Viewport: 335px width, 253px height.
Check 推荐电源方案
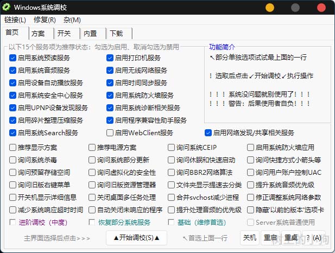pyautogui.click(x=92, y=148)
